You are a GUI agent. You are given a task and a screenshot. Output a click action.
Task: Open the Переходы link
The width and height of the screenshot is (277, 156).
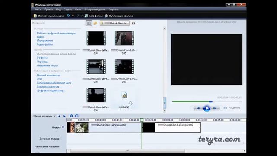coord(42,62)
